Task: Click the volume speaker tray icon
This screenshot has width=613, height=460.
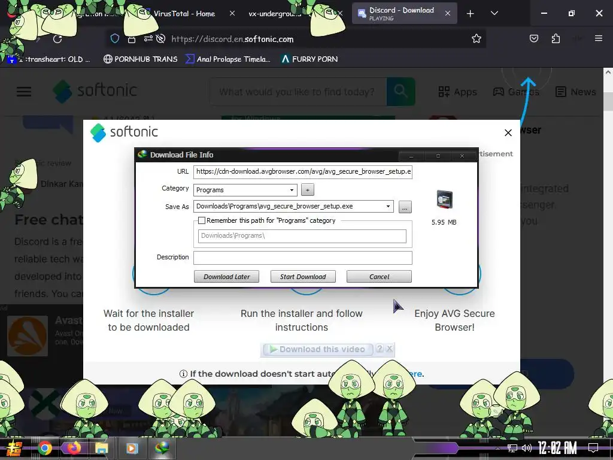Action: [x=527, y=448]
